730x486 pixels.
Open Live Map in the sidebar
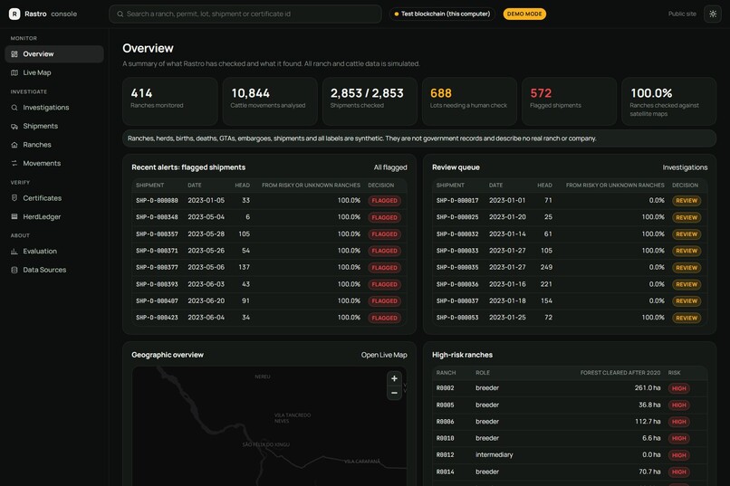click(x=54, y=72)
